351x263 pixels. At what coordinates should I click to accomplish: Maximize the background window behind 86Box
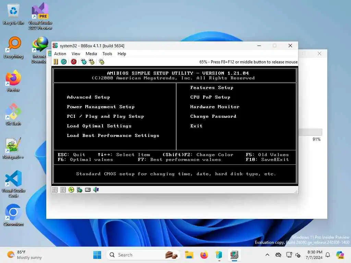pos(304,54)
